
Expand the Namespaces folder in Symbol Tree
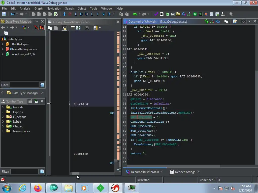[3, 131]
